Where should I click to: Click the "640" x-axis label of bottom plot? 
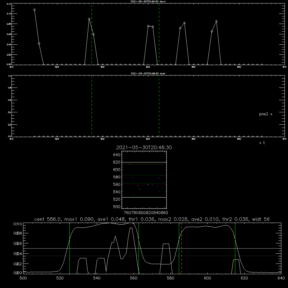click(281, 278)
